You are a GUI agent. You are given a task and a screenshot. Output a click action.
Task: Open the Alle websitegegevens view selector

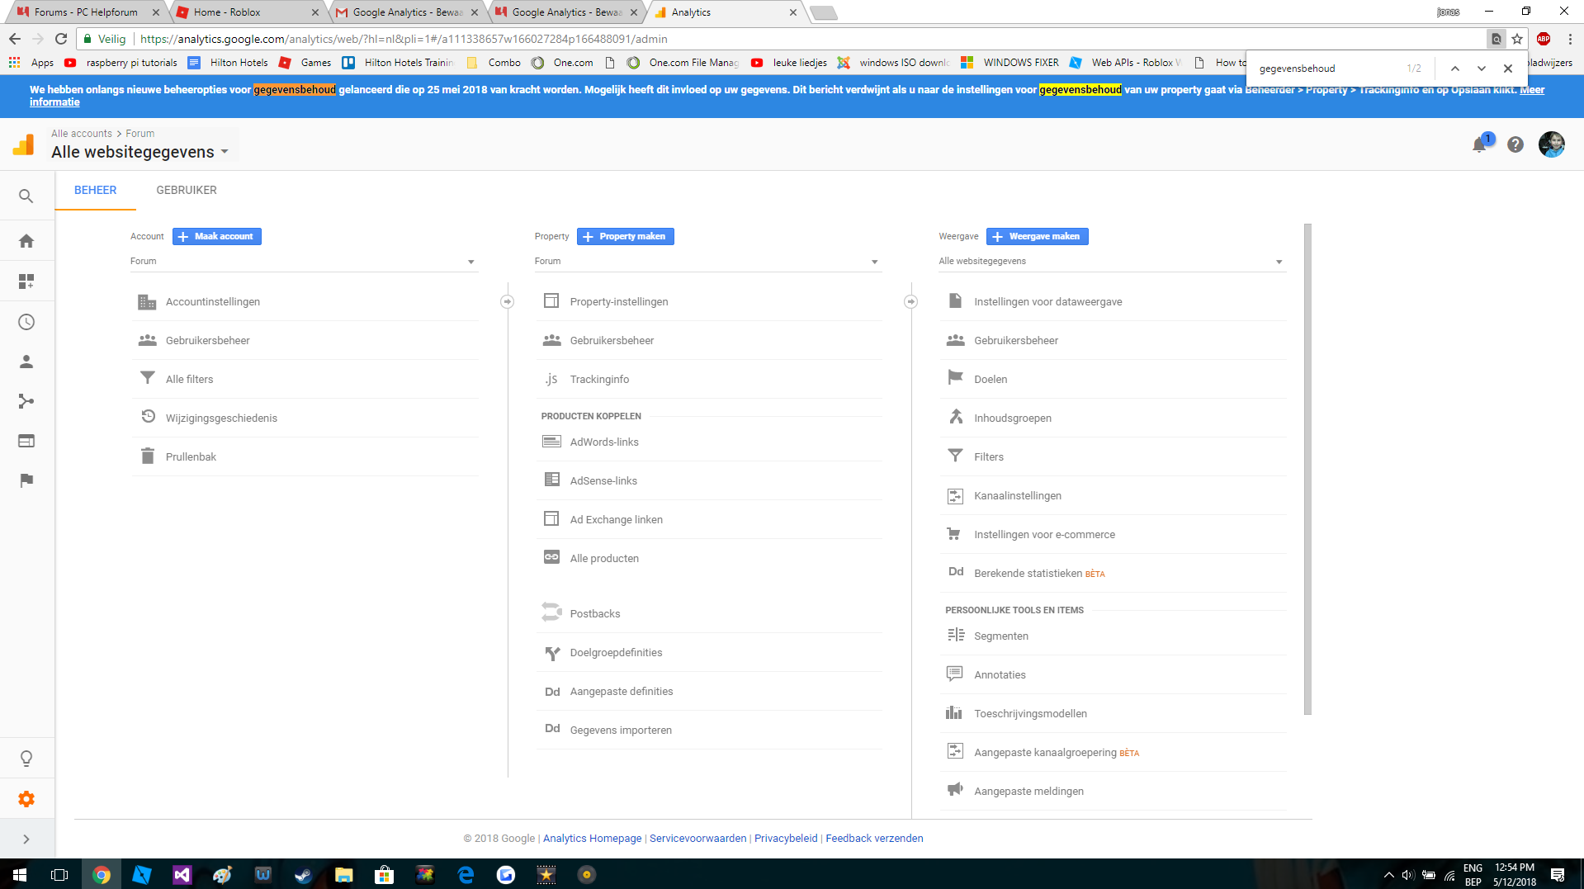tap(139, 152)
